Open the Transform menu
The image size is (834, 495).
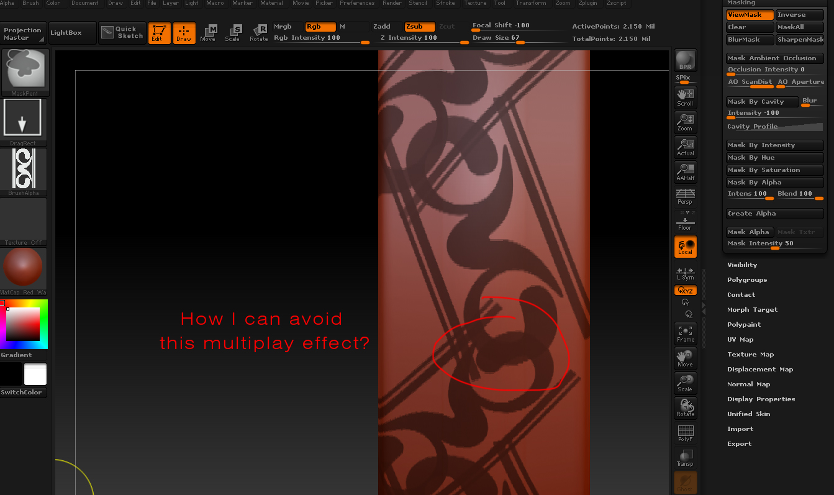(531, 3)
